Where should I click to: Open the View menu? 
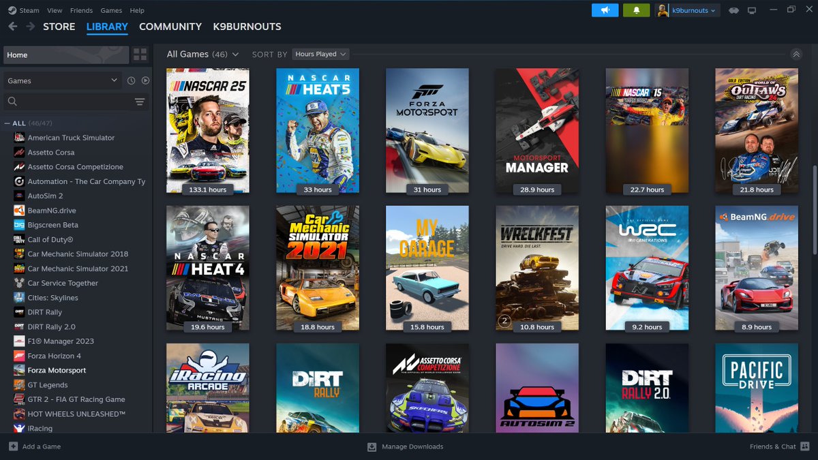55,10
